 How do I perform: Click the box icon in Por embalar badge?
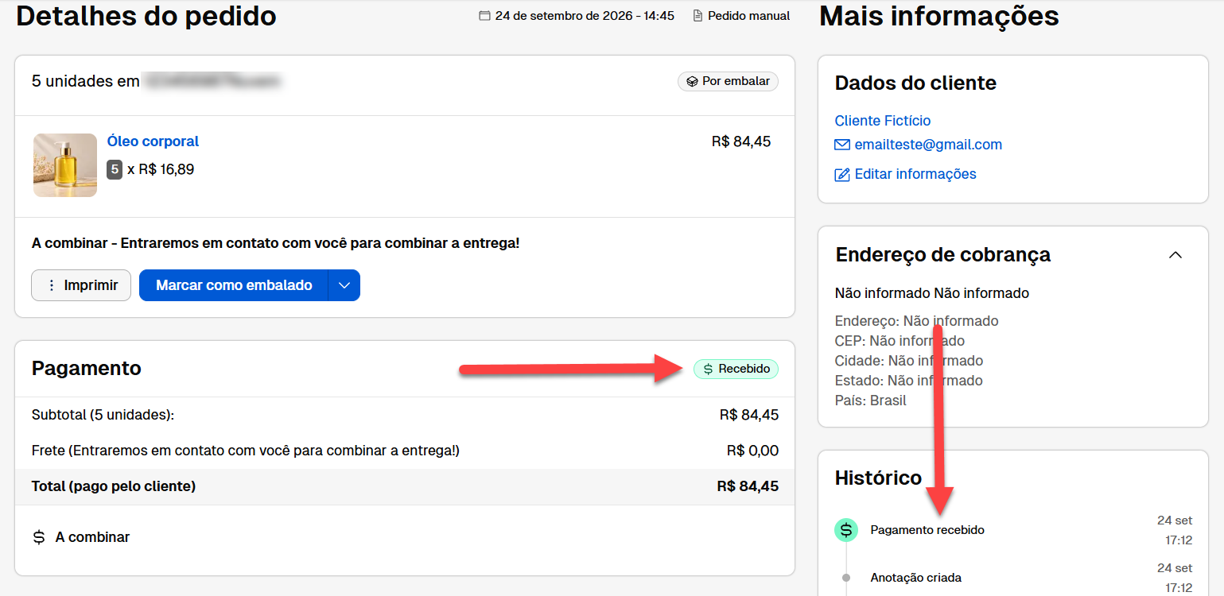(692, 81)
